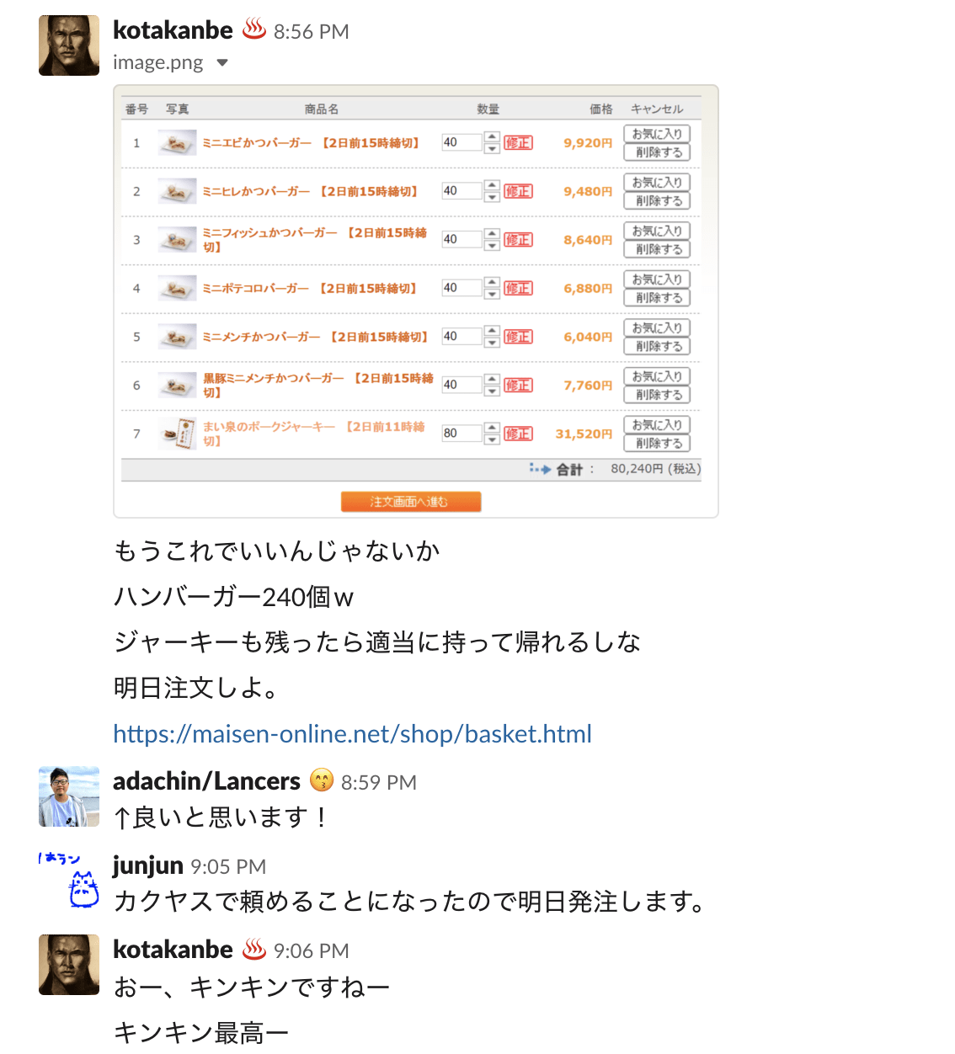Click kotakanbe's avatar on the 8:56 PM message
Screen dimensions: 955x1054
tap(69, 45)
